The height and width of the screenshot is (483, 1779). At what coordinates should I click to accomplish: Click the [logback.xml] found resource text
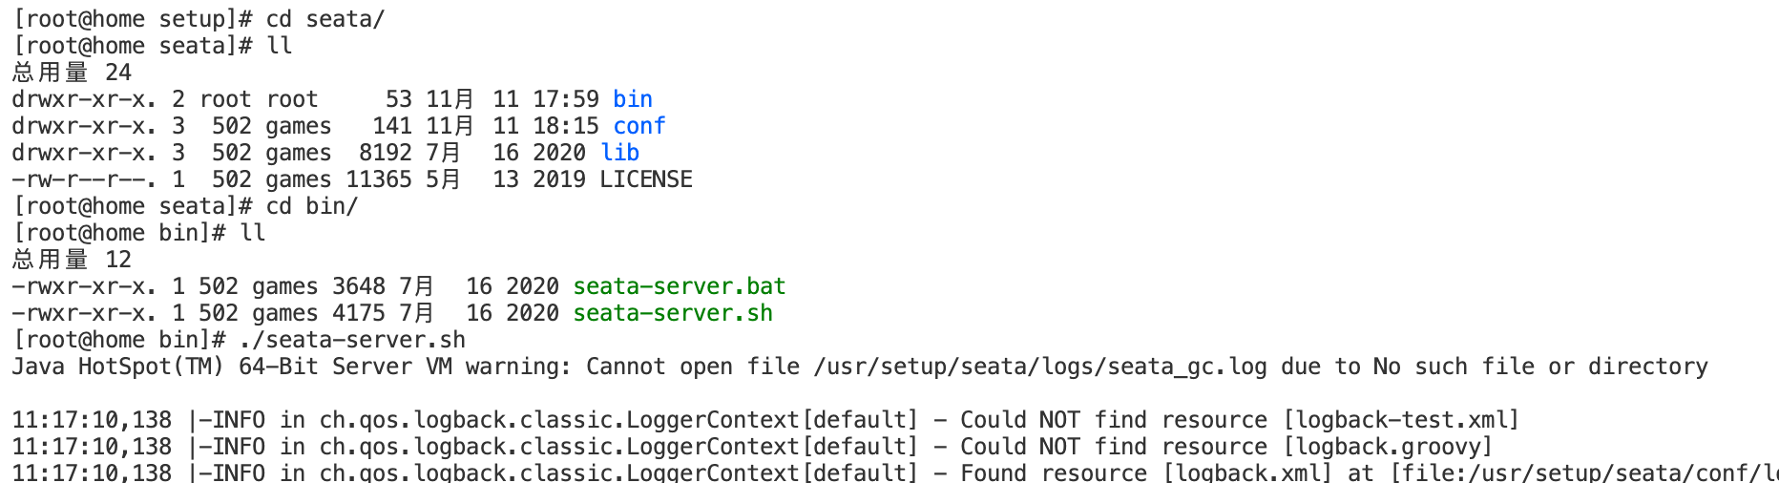pos(1246,473)
